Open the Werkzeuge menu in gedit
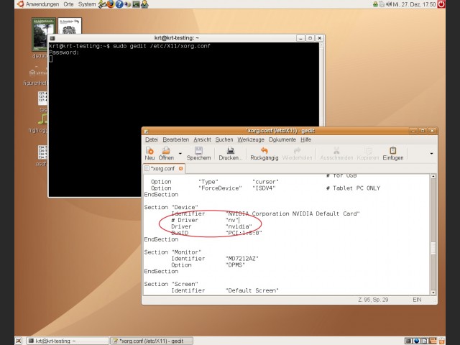 pos(250,139)
